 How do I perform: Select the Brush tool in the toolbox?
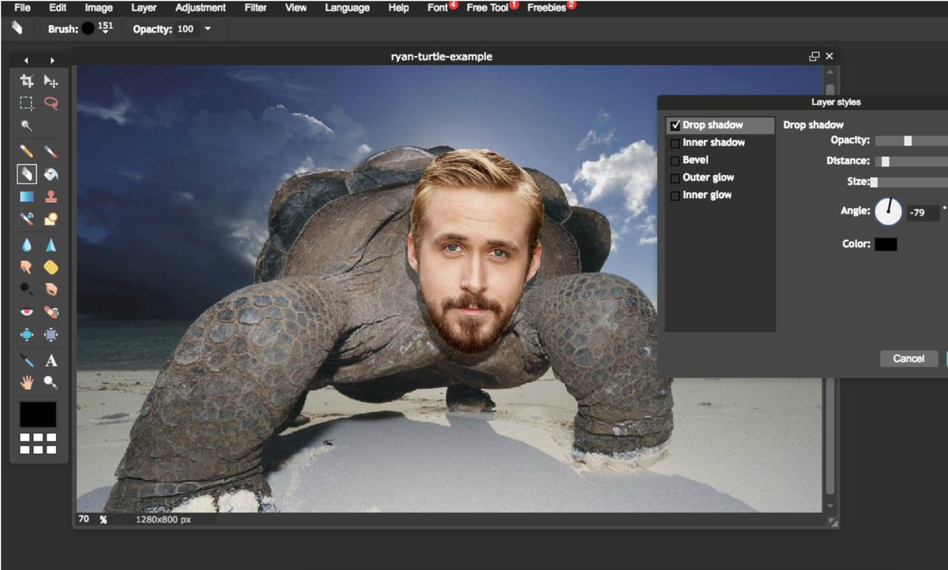[51, 151]
